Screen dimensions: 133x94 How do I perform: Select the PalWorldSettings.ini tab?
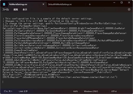[x=18, y=4]
